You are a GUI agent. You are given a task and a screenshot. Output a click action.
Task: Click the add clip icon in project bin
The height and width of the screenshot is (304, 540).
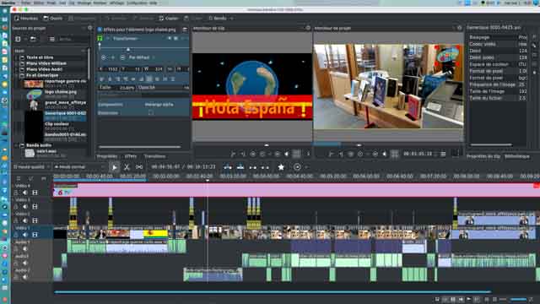coord(18,40)
